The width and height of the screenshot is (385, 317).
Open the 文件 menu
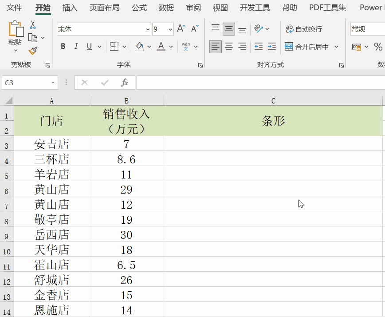[x=14, y=8]
